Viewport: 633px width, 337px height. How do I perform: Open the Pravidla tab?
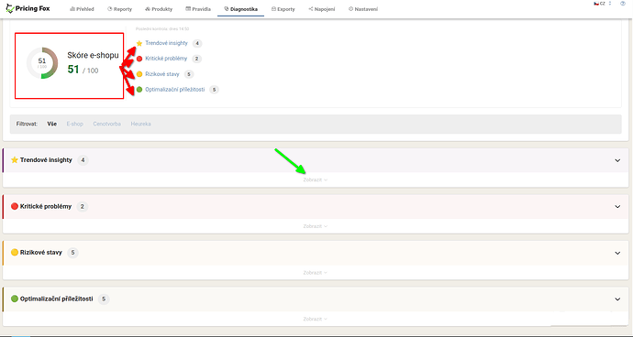(198, 9)
